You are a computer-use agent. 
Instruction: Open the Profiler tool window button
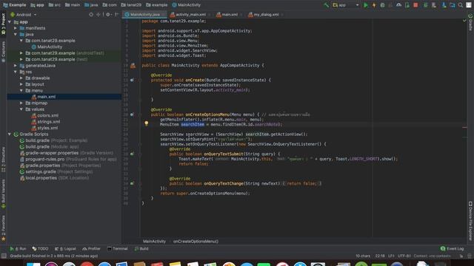point(91,248)
